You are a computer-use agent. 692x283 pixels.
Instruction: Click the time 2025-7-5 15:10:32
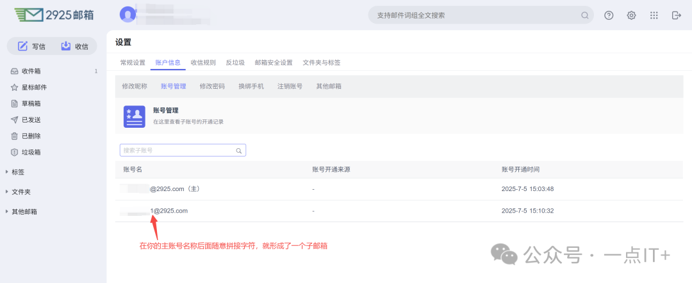pyautogui.click(x=527, y=211)
